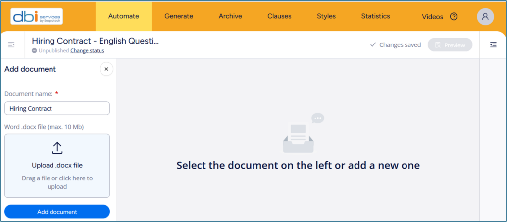This screenshot has height=222, width=507.
Task: Focus the Document name input field
Action: [x=57, y=108]
